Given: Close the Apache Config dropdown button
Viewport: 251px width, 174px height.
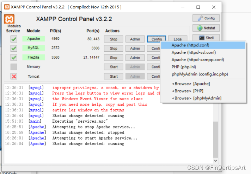Looking at the screenshot, I should coord(157,39).
